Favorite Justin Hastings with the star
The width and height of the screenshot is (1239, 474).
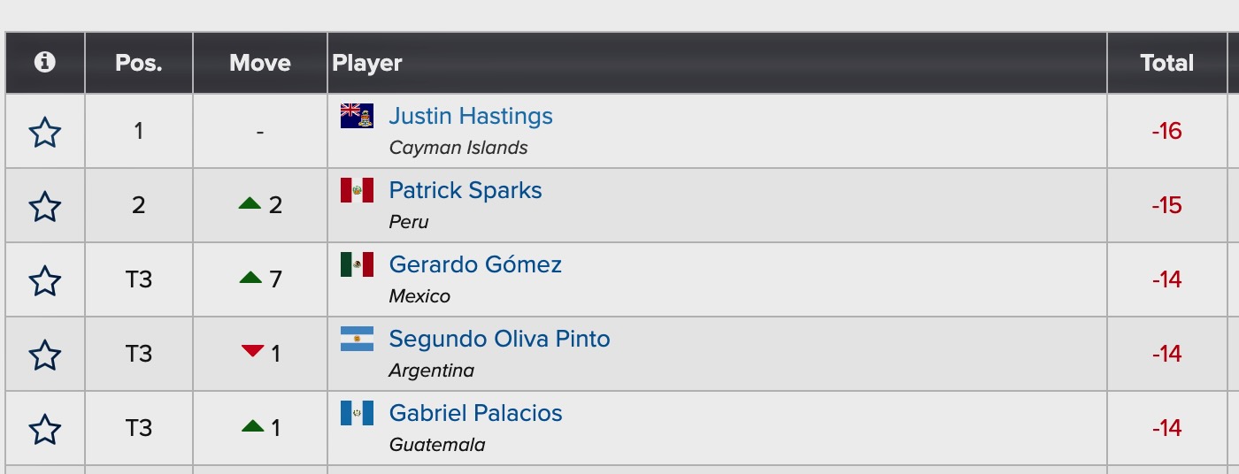(45, 133)
